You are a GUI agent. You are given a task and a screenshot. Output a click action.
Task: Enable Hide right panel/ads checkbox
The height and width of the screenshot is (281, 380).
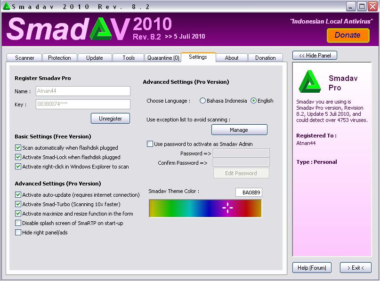18,233
